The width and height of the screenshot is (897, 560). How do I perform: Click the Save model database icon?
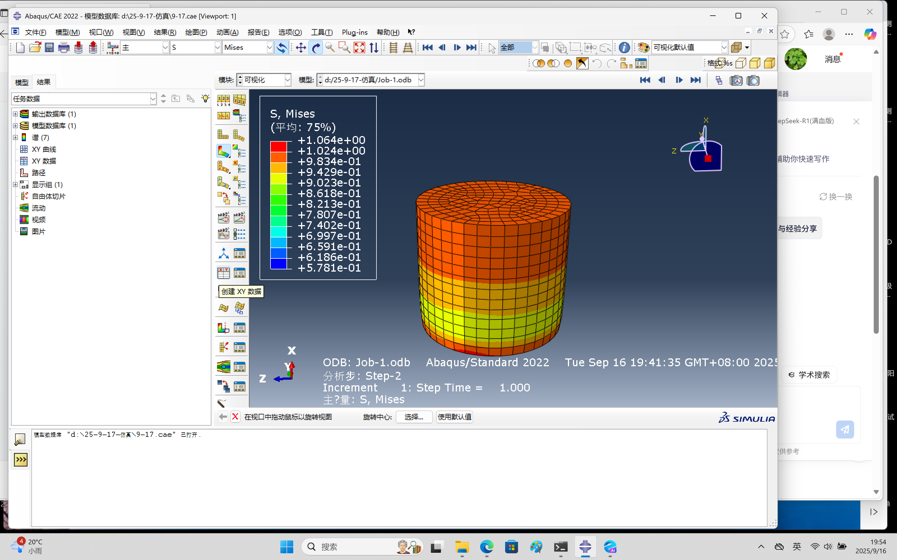tap(49, 47)
